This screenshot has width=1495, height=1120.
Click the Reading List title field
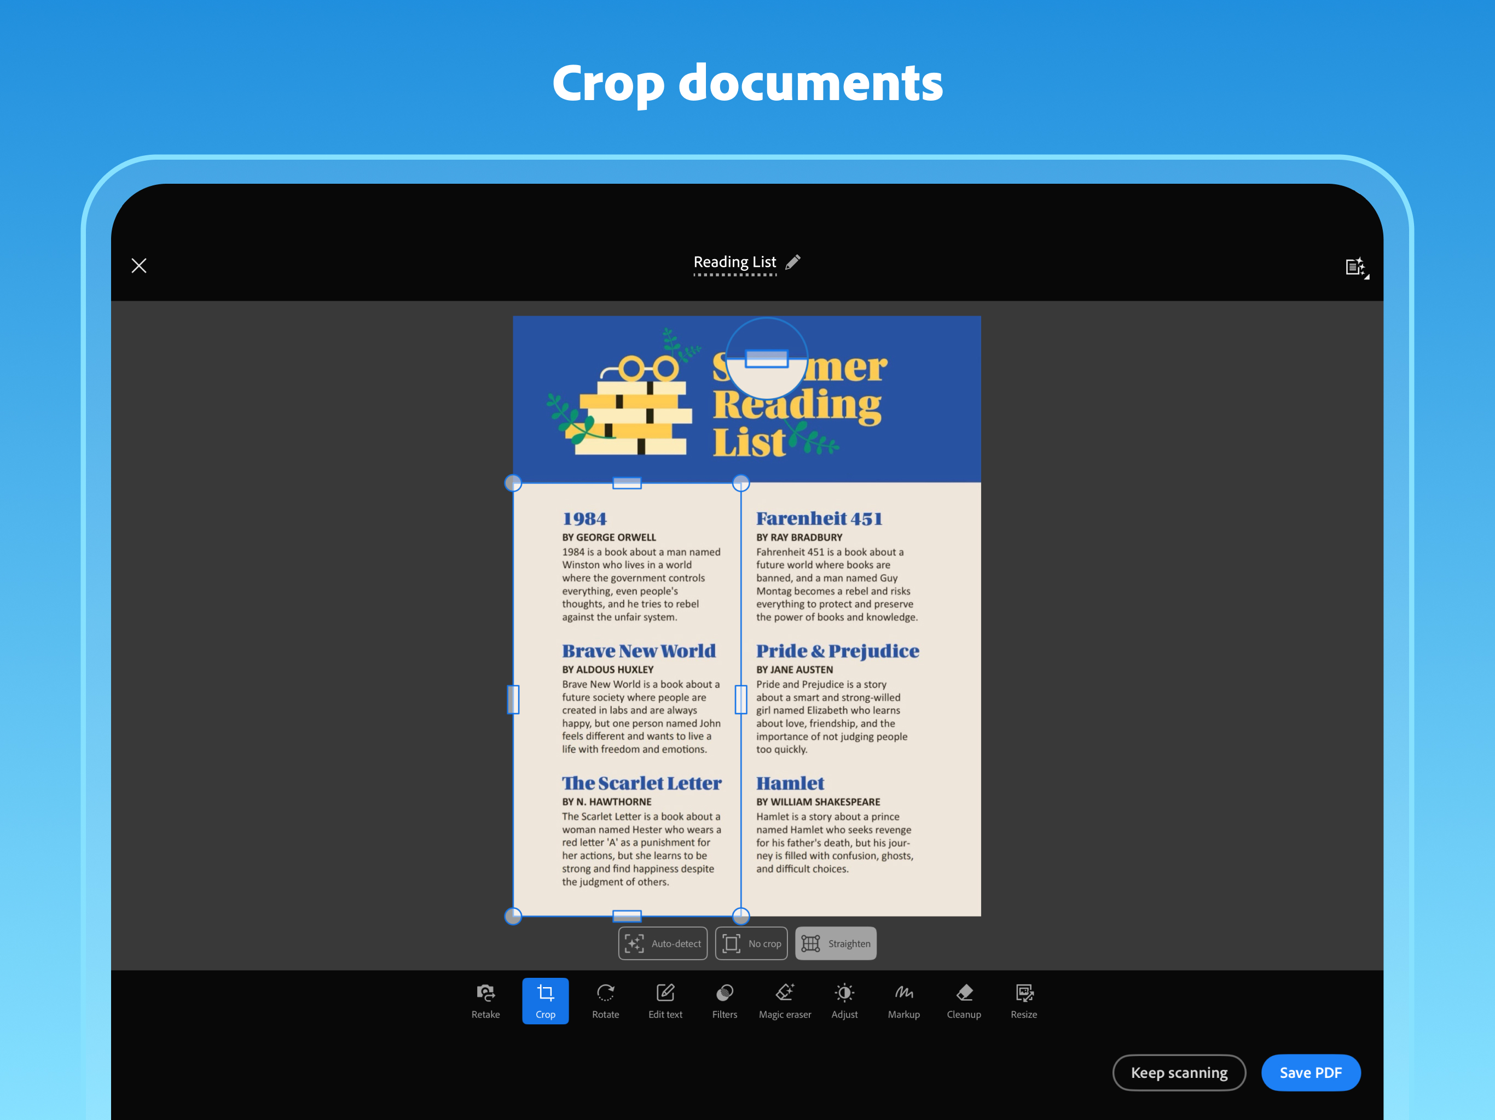click(734, 262)
